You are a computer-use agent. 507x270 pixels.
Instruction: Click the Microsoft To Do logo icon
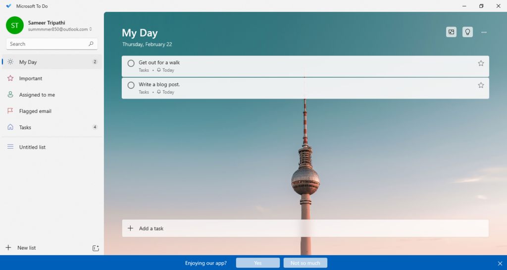9,6
